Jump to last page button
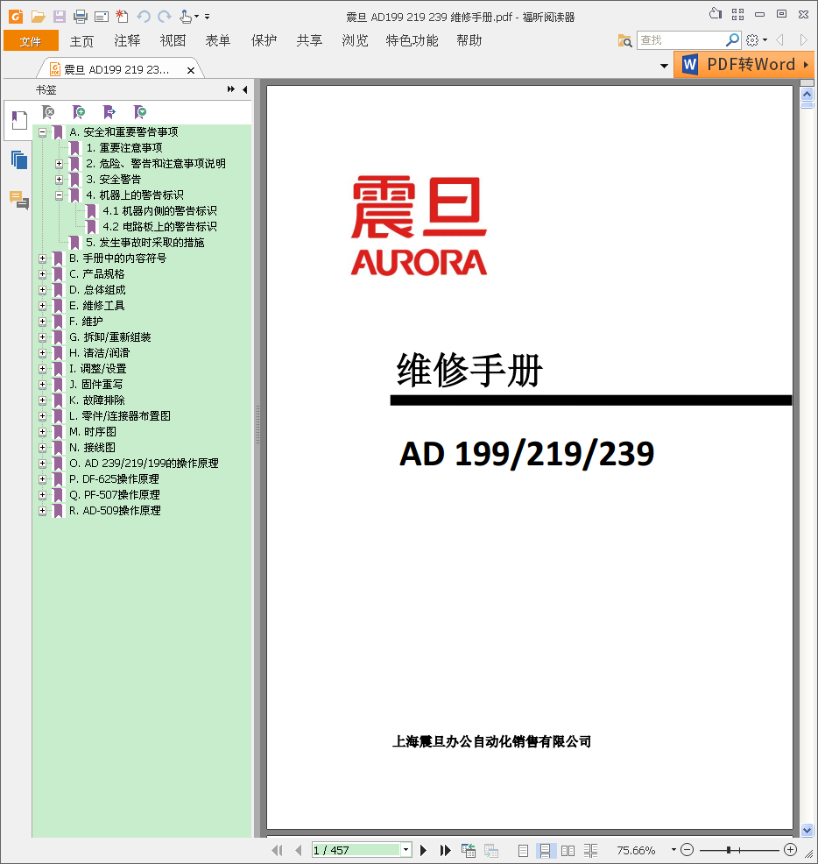 pyautogui.click(x=445, y=850)
